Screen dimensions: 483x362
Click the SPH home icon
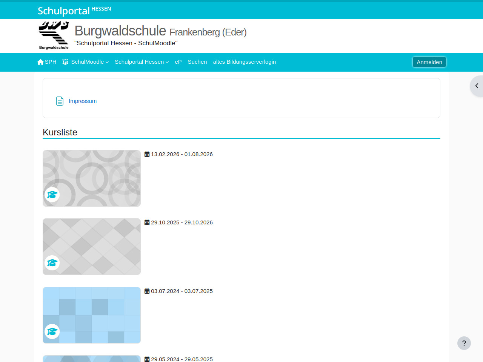click(x=41, y=62)
